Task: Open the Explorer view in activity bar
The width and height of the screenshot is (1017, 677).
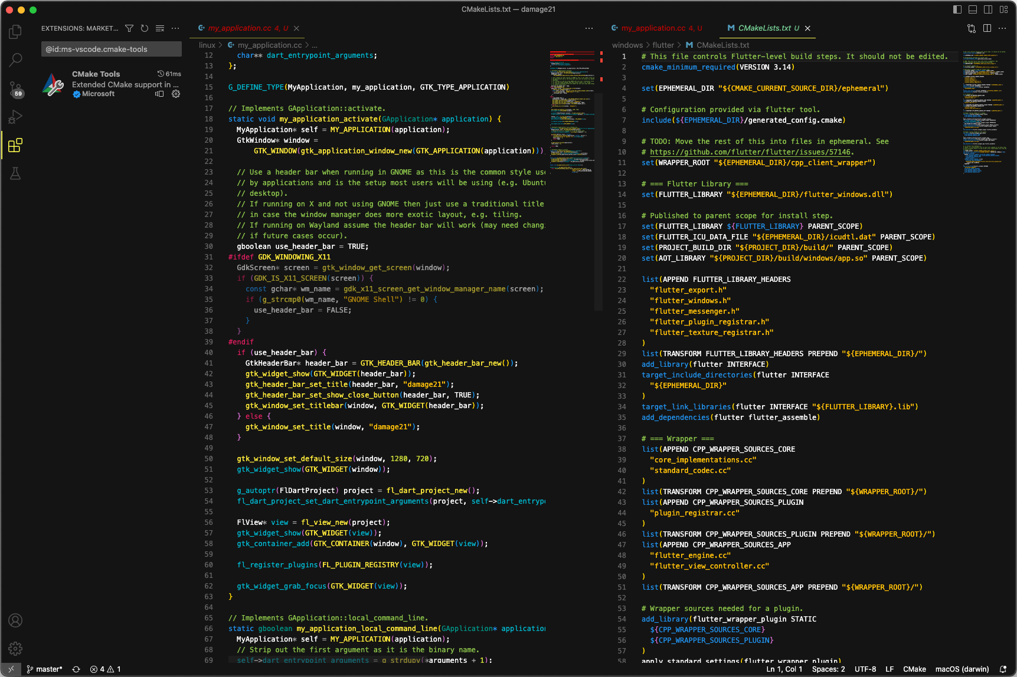Action: pos(15,31)
